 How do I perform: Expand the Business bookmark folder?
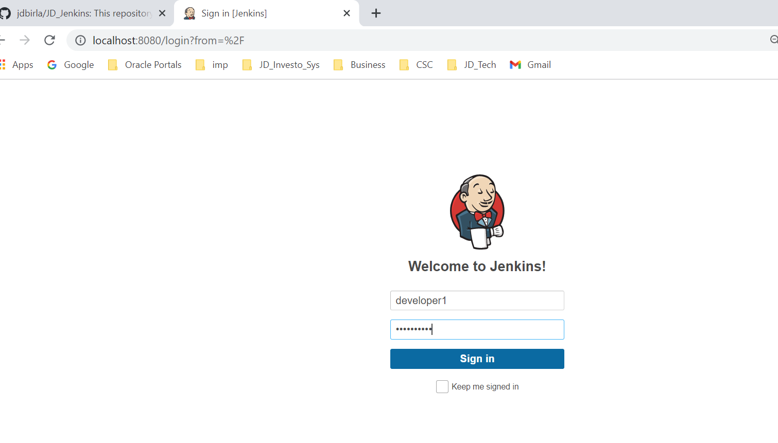click(359, 65)
